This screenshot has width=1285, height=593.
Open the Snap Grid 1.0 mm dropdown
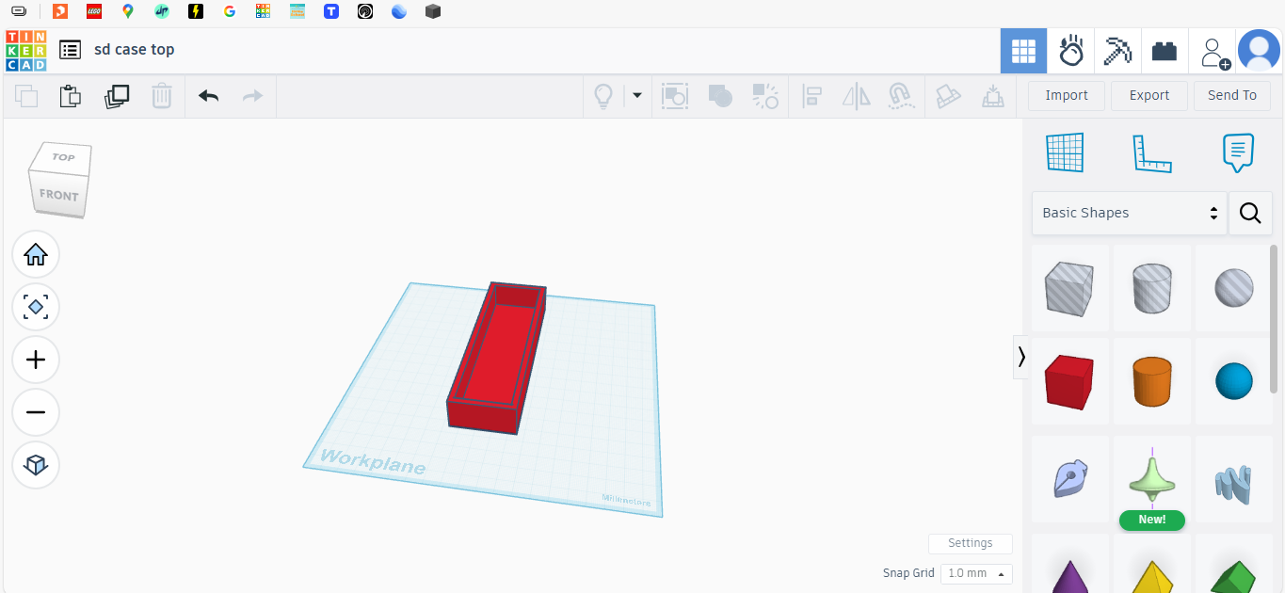[x=976, y=573]
